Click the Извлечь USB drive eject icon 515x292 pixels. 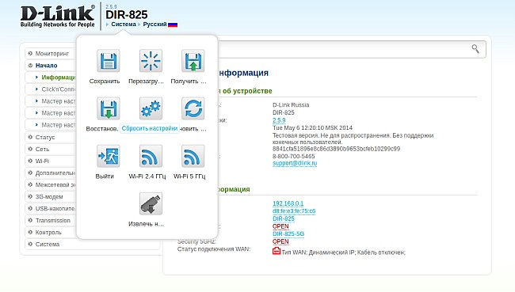(151, 203)
